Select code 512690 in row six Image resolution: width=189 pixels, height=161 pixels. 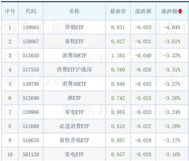tap(31, 98)
